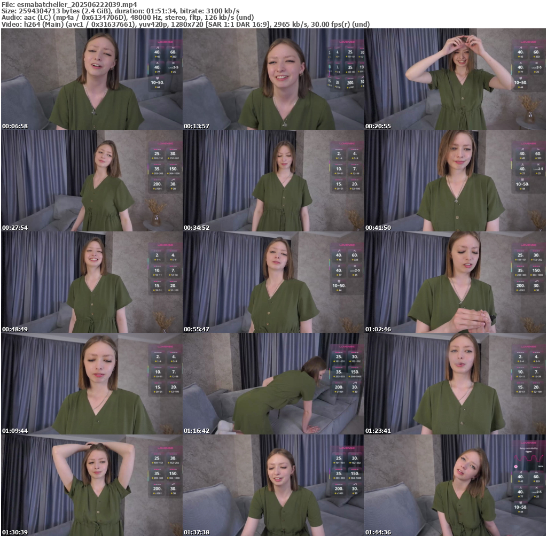Click the frame at 00:41:50
Viewport: 547px width, 536px height.
click(x=455, y=181)
